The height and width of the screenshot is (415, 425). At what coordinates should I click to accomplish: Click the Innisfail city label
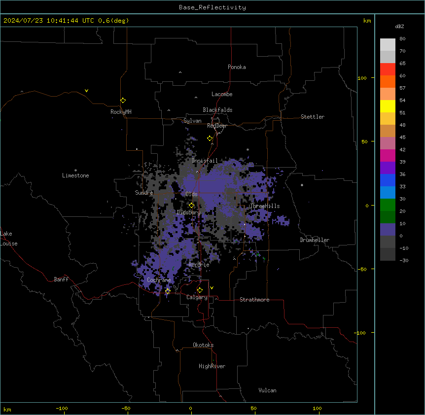(205, 161)
